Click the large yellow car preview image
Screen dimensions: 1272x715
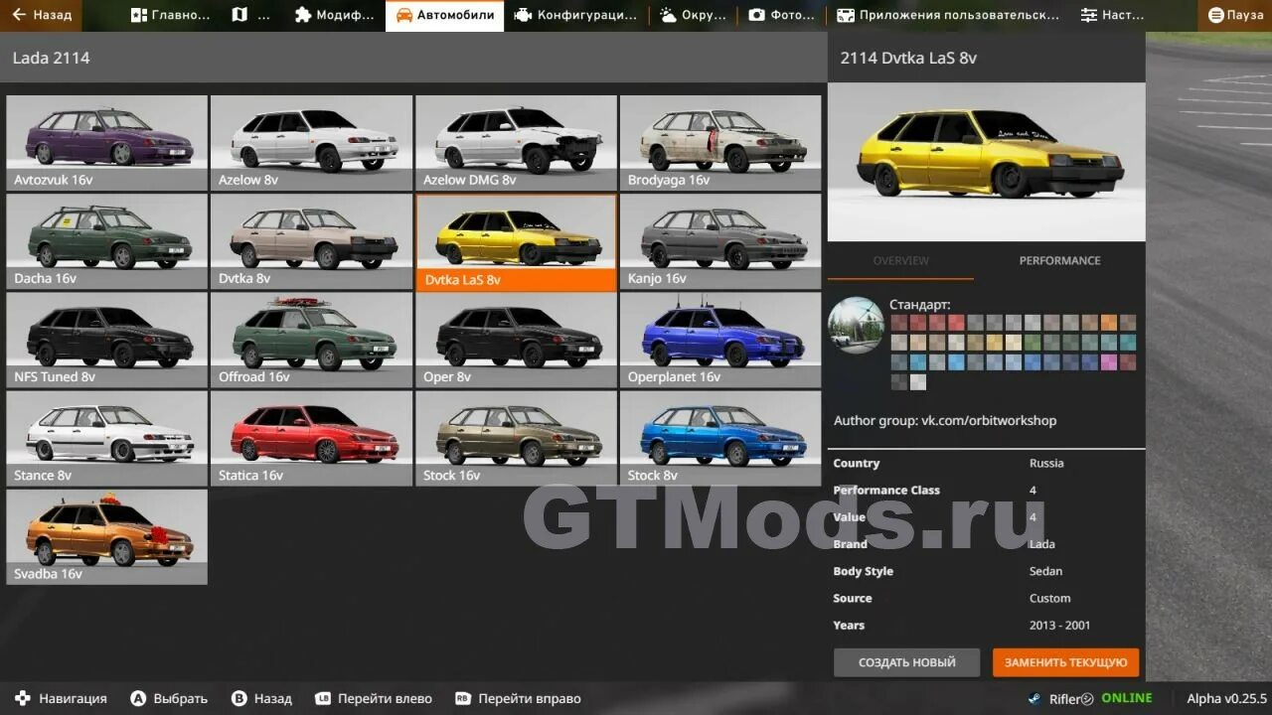coord(987,162)
